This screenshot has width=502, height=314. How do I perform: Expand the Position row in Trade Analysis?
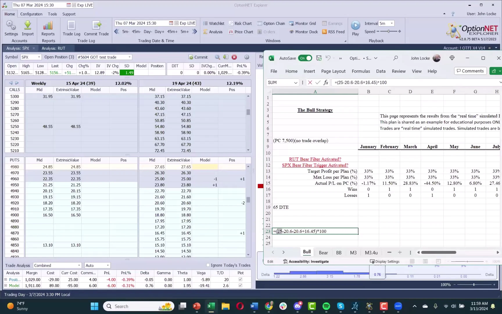6,279
